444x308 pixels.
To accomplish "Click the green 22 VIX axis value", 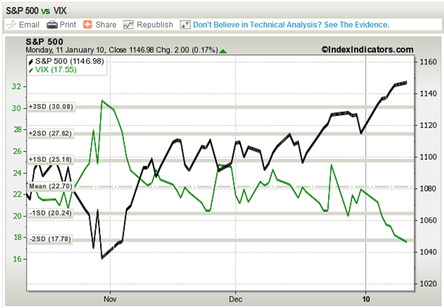I will coord(17,194).
